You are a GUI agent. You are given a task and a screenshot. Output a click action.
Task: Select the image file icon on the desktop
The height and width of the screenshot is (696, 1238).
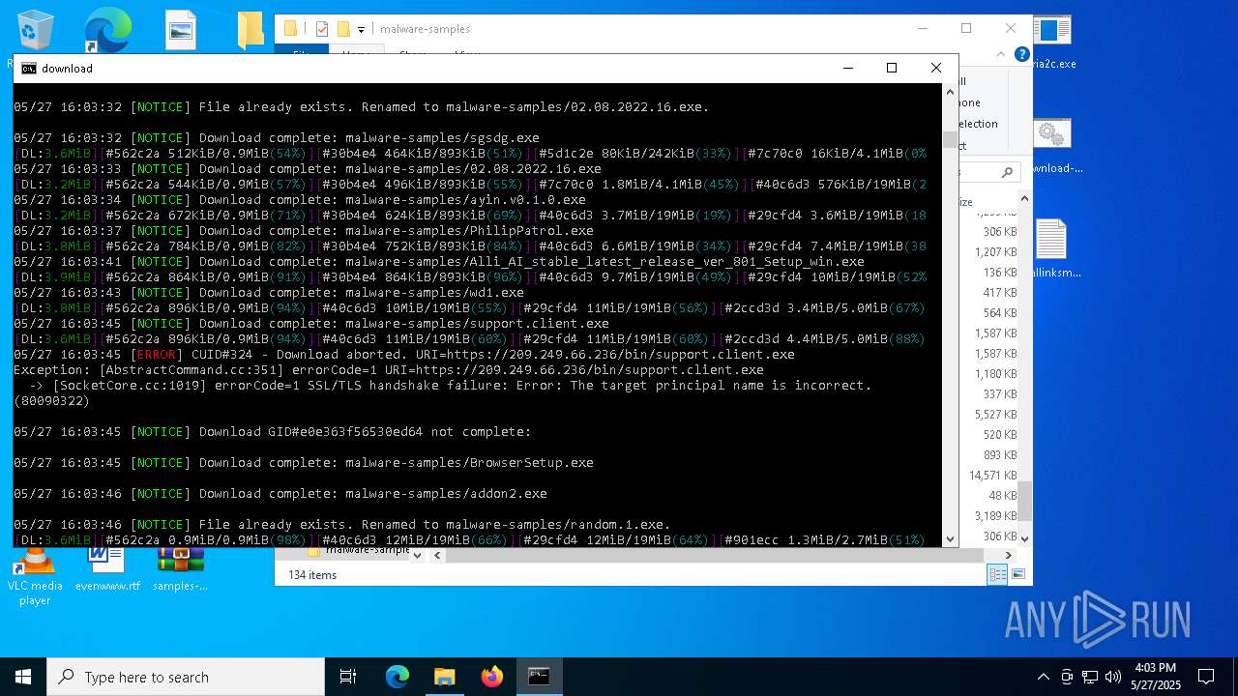181,30
